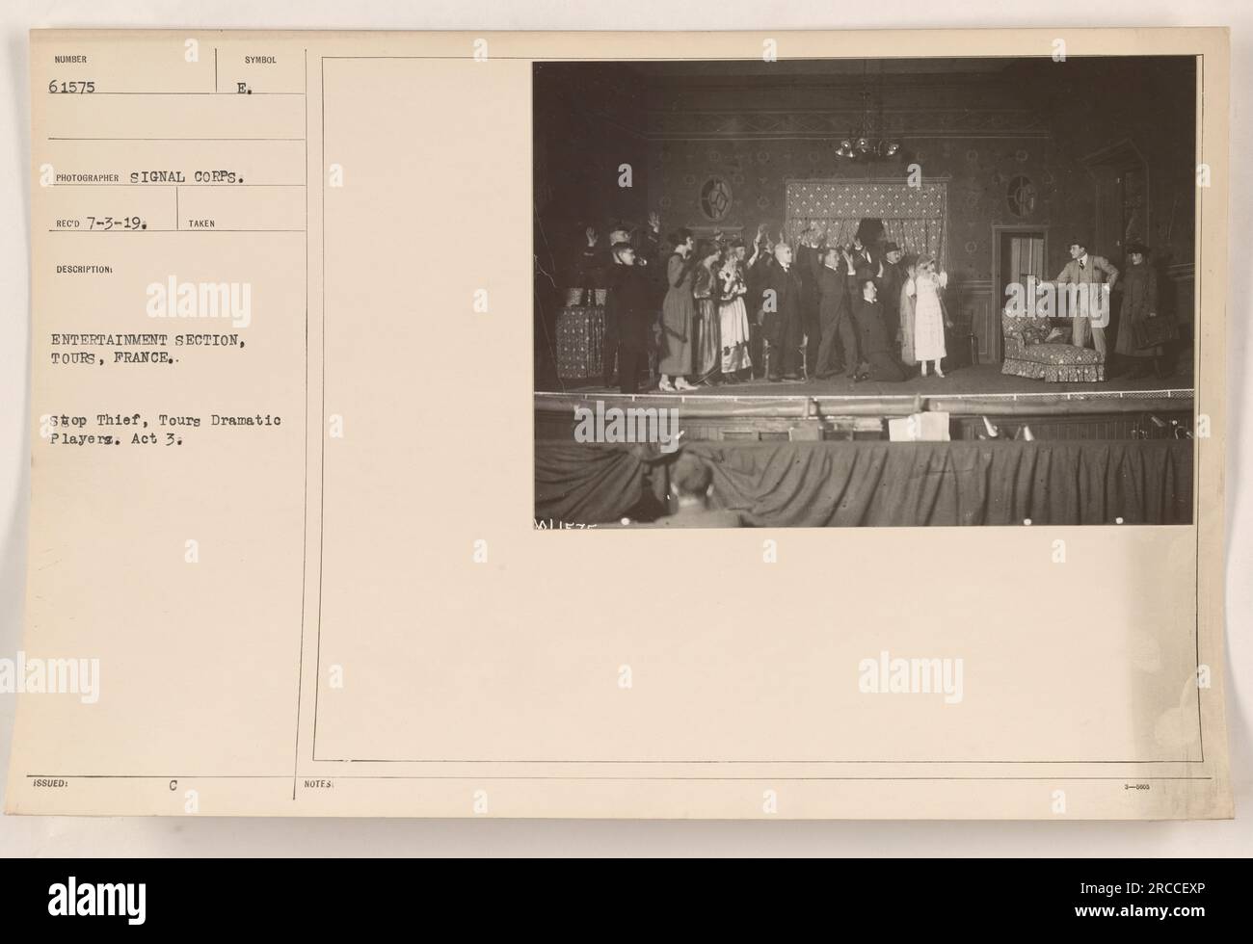
Task: Click the PHOTOGRAPHER field label
Action: (x=86, y=177)
